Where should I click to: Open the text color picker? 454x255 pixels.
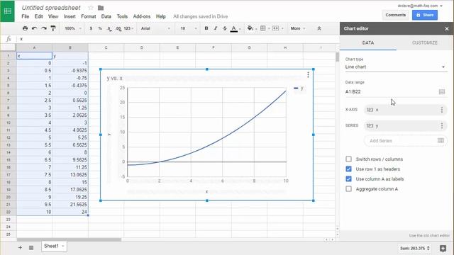point(234,28)
